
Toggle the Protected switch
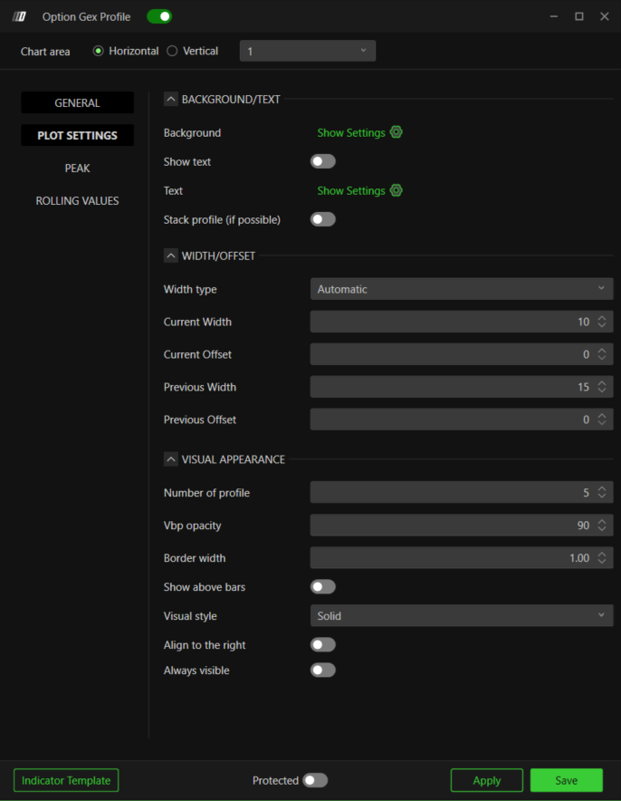pyautogui.click(x=315, y=780)
